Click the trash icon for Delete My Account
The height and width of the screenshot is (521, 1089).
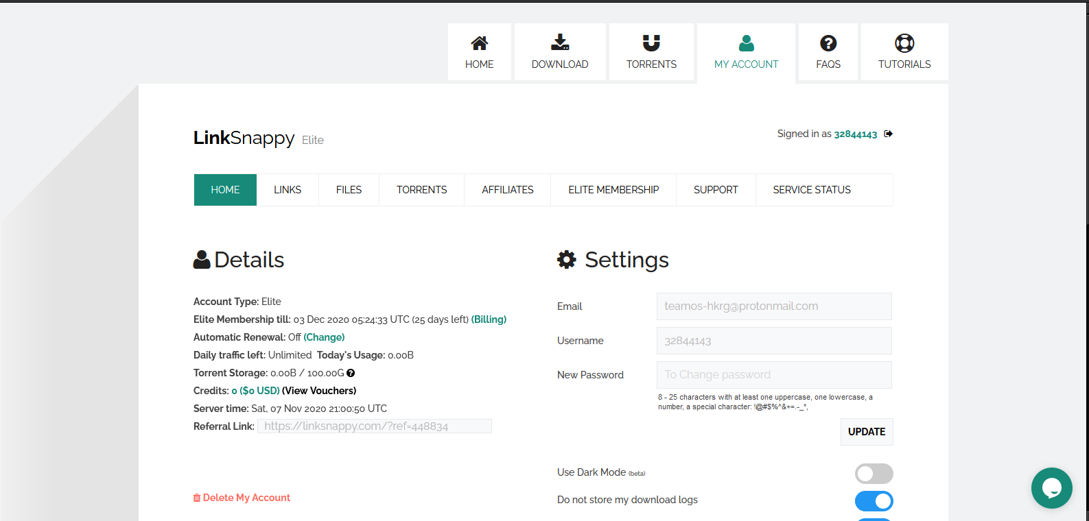tap(197, 498)
